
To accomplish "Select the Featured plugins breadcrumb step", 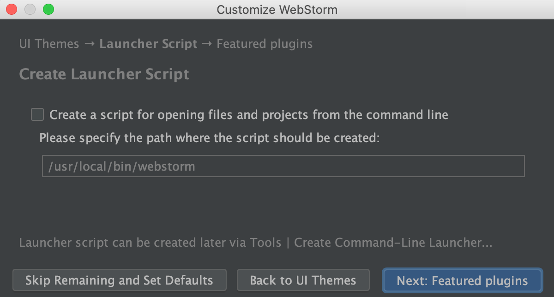I will [x=265, y=44].
